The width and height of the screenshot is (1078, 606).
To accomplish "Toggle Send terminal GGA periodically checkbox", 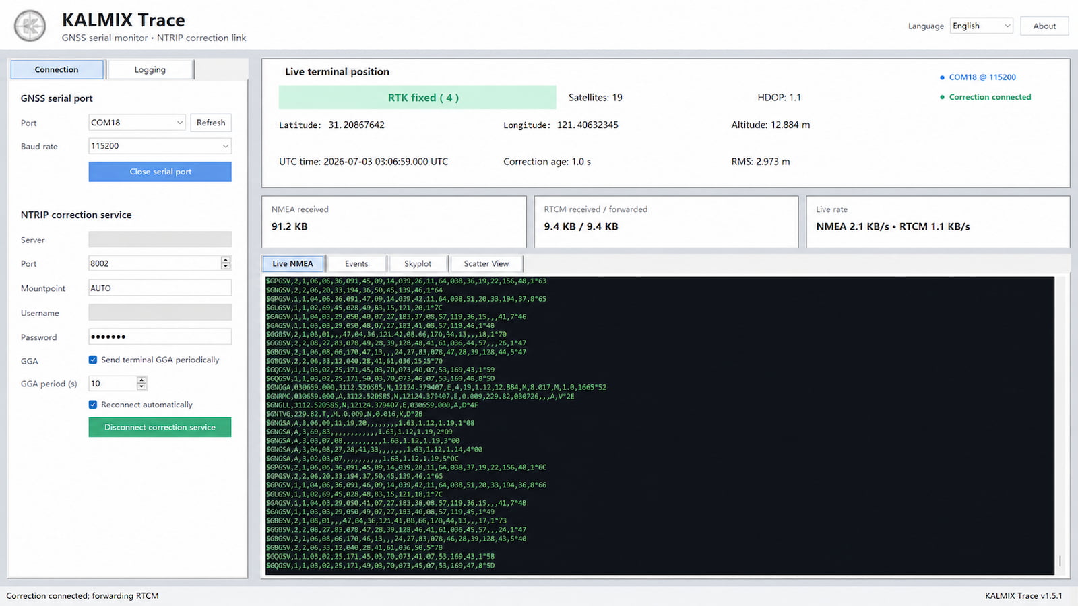I will [93, 360].
